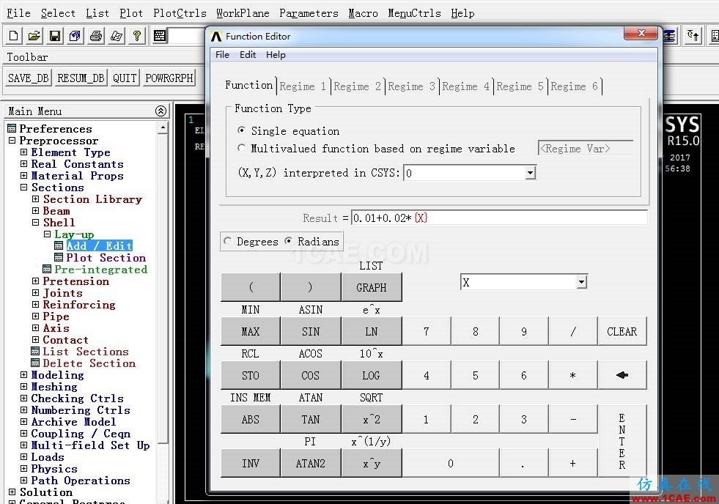Viewport: 719px width, 504px height.
Task: Select Section Library tree item
Action: pos(92,199)
